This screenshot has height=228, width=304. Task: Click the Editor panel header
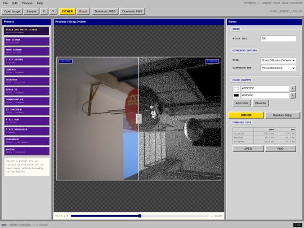264,22
